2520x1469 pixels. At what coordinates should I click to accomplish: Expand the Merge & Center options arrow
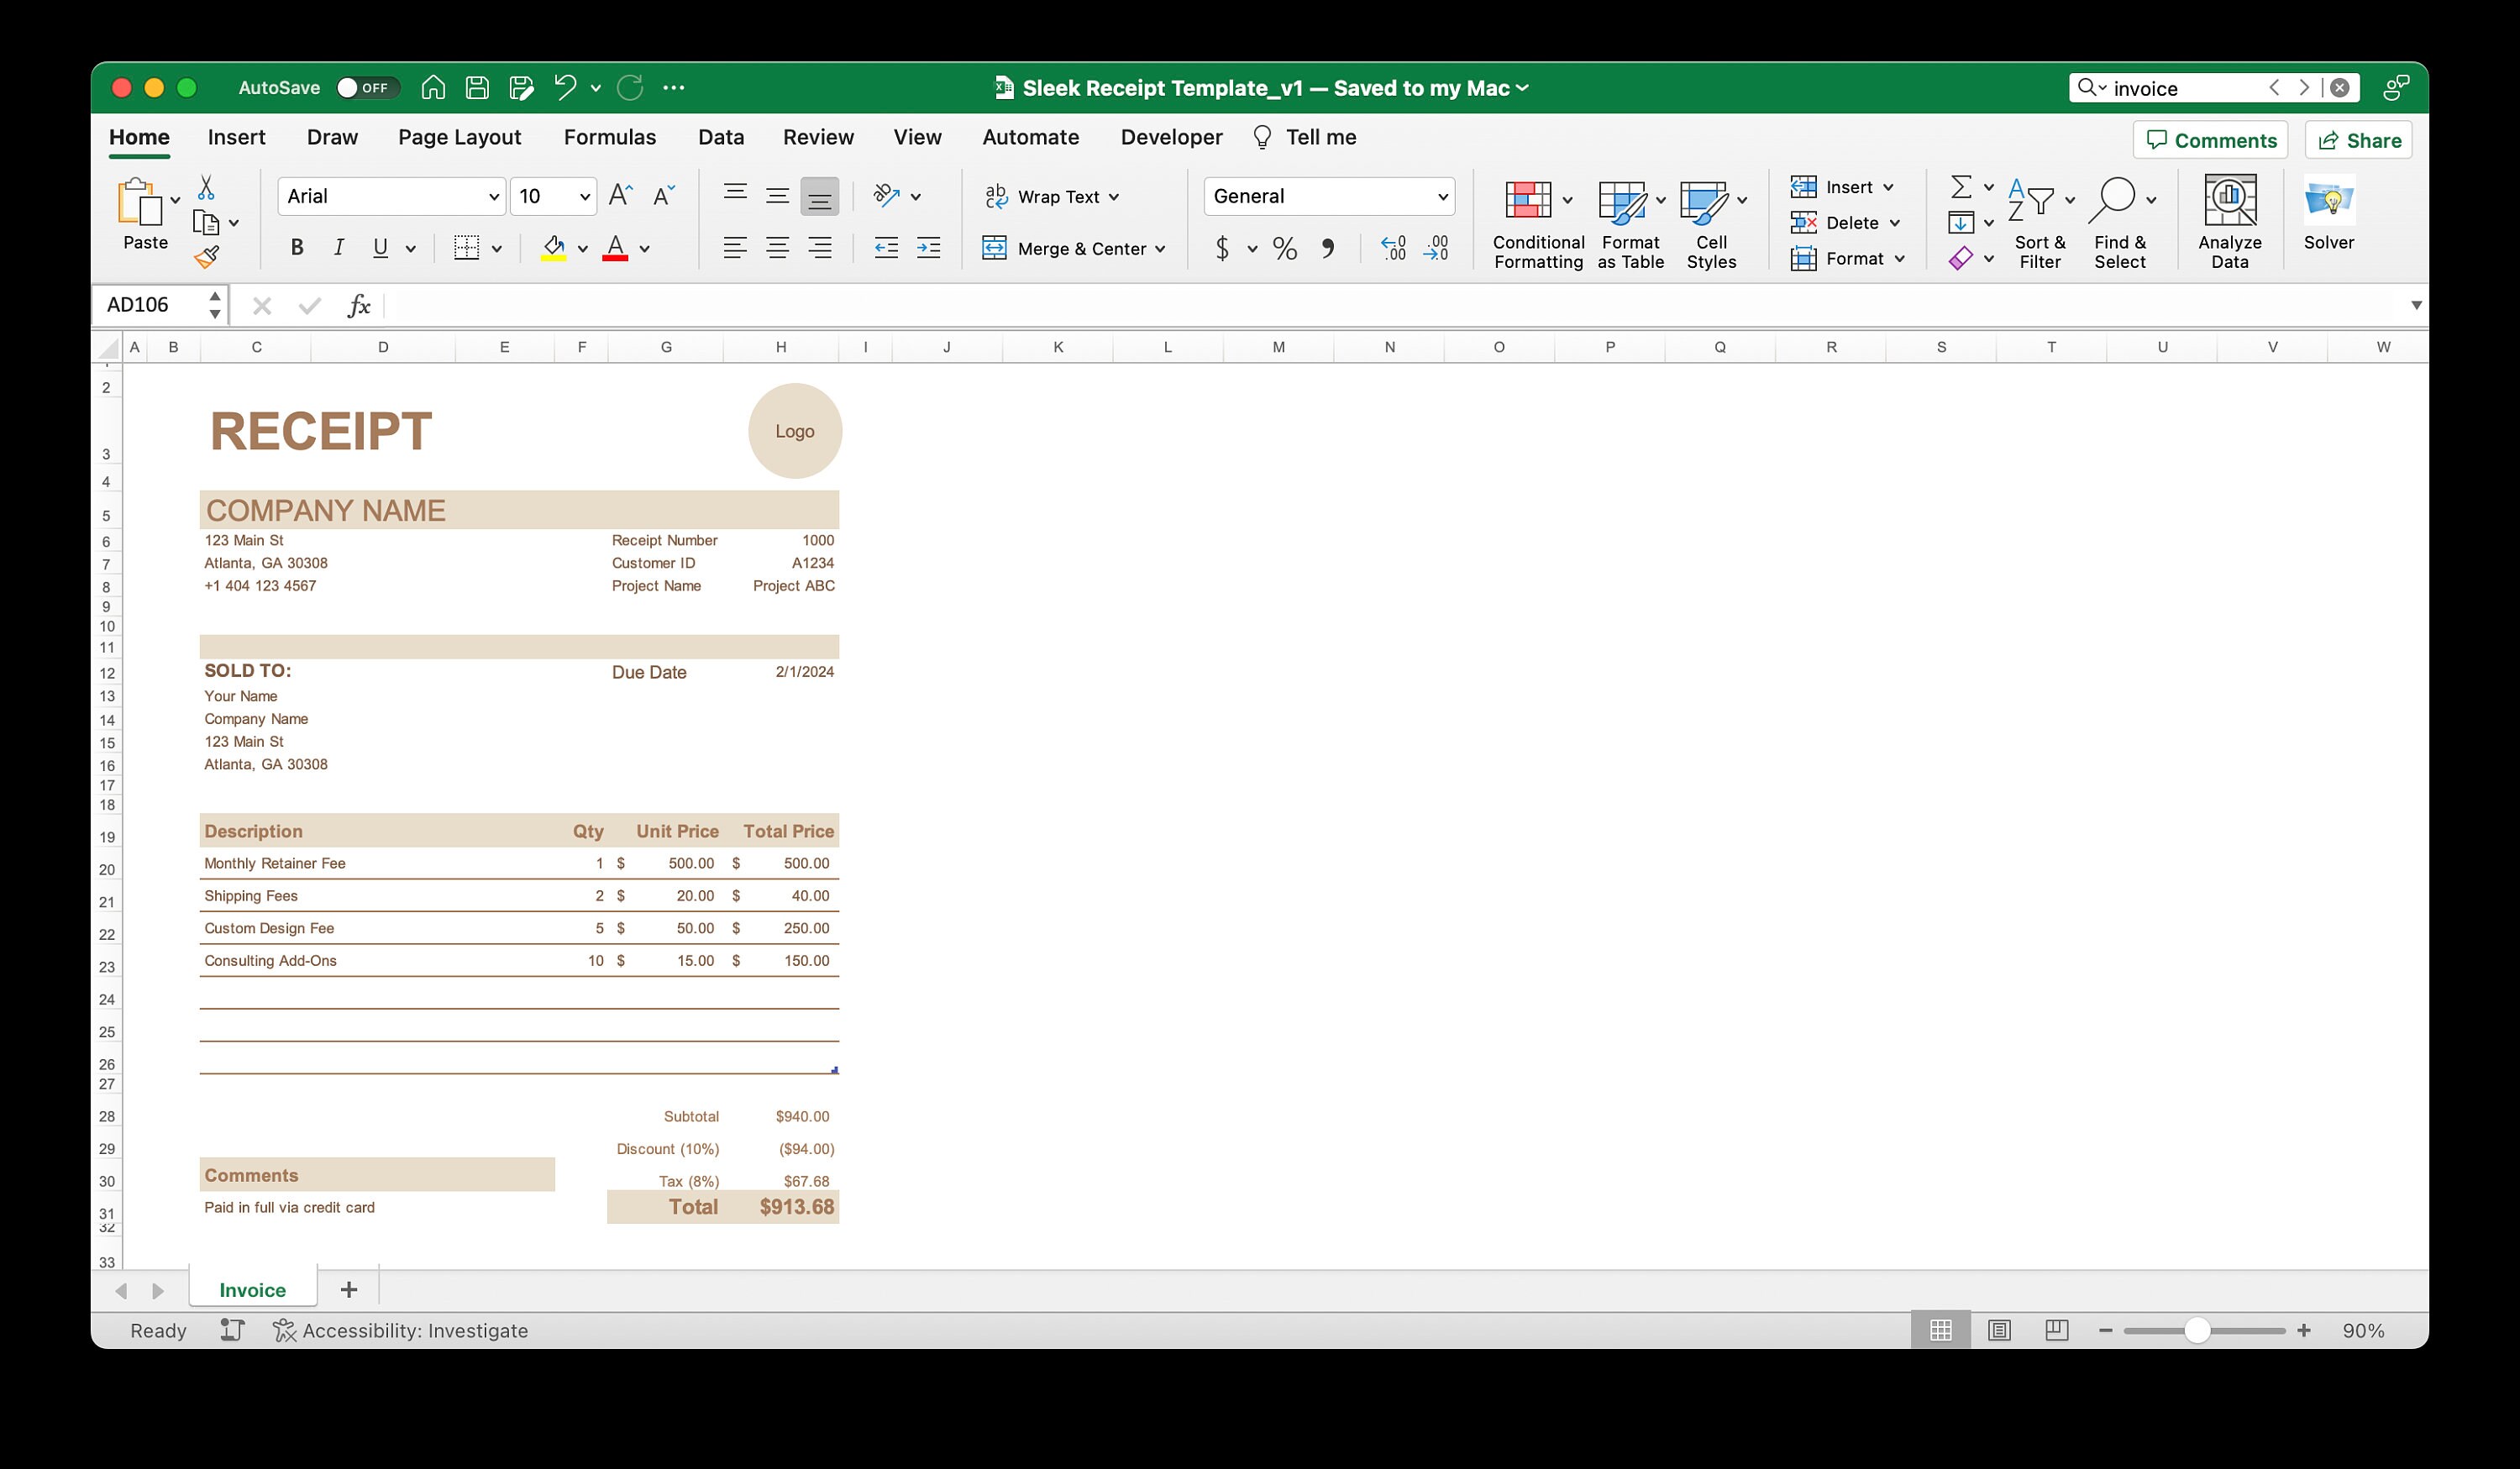click(1160, 249)
